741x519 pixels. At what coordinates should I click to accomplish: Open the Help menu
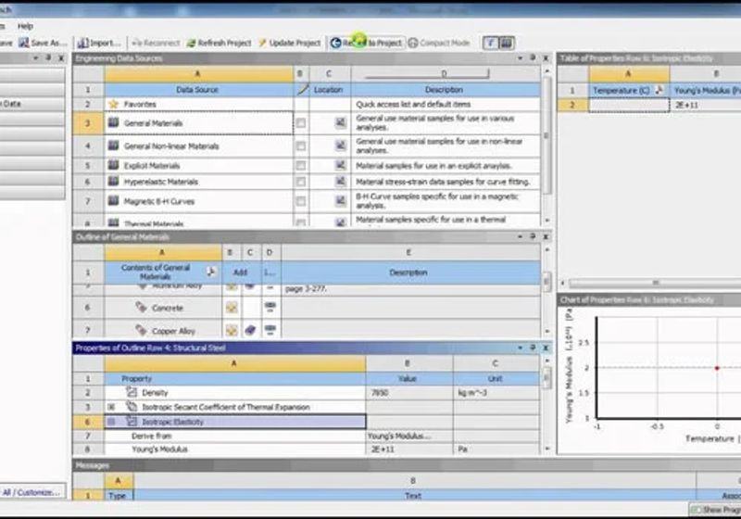25,26
